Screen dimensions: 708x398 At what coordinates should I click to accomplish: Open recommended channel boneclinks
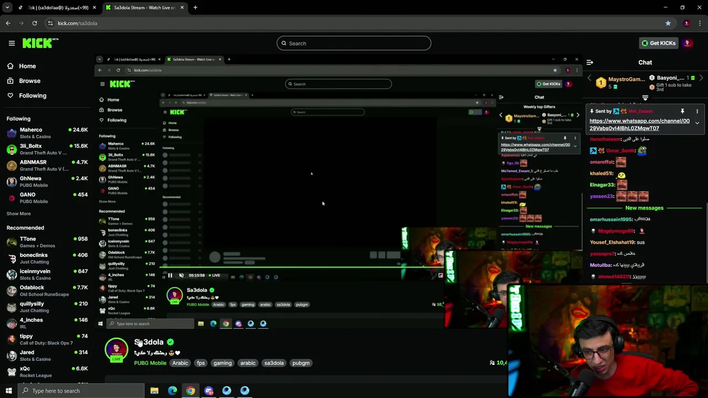tap(47, 258)
